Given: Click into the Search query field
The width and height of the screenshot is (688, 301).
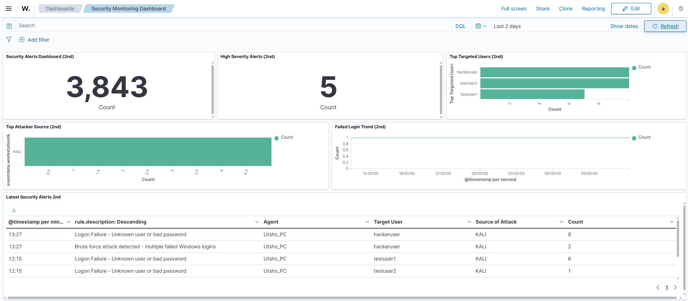Looking at the screenshot, I should pos(233,26).
